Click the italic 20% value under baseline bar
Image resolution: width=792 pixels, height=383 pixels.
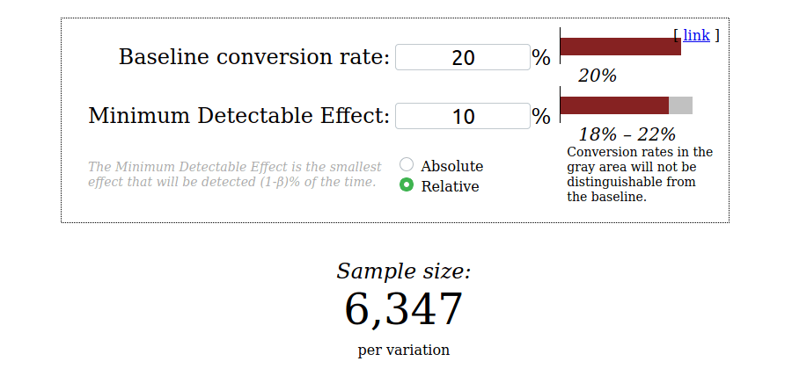point(597,76)
